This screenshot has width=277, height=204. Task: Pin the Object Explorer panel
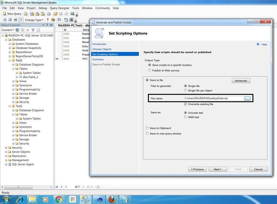pyautogui.click(x=47, y=25)
